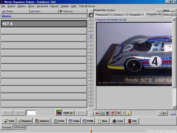Switch to the Advanced bottom tab
This screenshot has width=177, height=133.
[19, 127]
